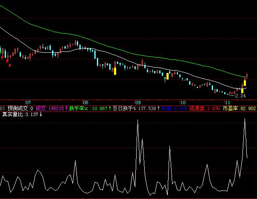
Task: Click the blue 收益 0.019 value
Action: click(x=174, y=108)
